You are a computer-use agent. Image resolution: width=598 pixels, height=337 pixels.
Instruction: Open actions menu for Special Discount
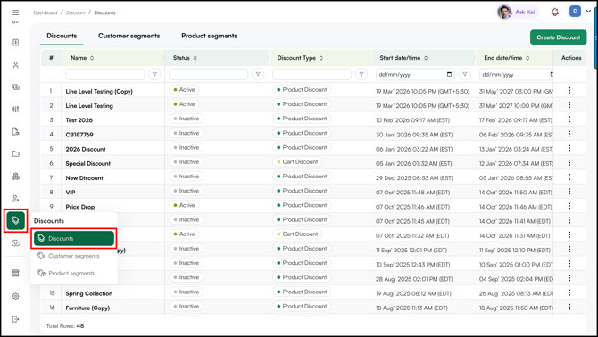click(569, 162)
